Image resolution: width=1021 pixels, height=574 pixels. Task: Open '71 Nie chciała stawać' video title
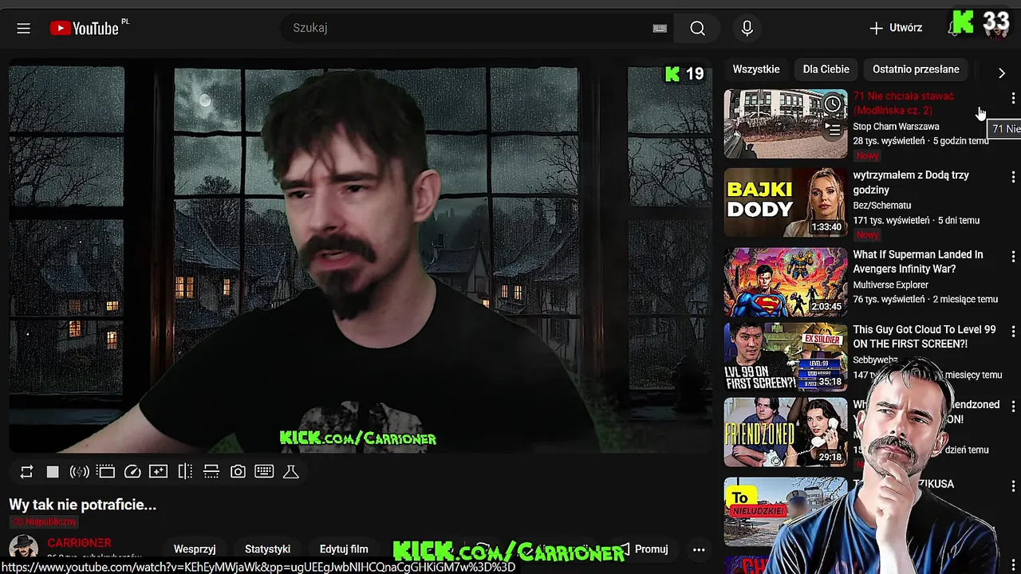coord(903,103)
